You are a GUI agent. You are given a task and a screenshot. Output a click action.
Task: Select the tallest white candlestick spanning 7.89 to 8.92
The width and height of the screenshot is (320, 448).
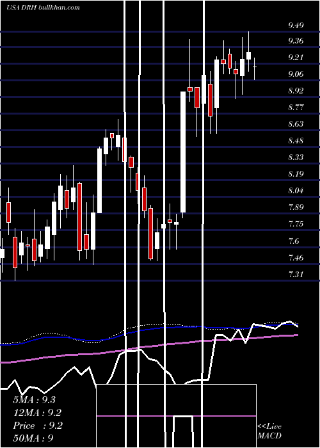tap(183, 152)
